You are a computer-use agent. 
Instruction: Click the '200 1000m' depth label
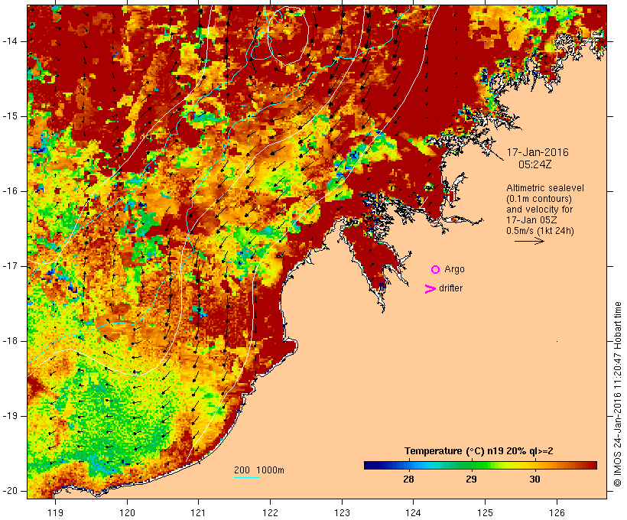[x=259, y=470]
